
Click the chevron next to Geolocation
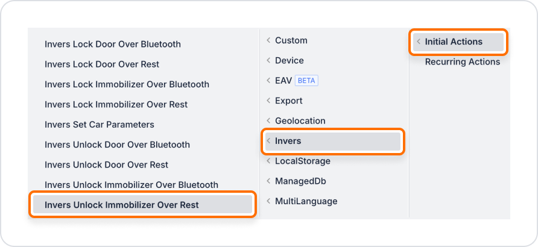[x=268, y=121]
